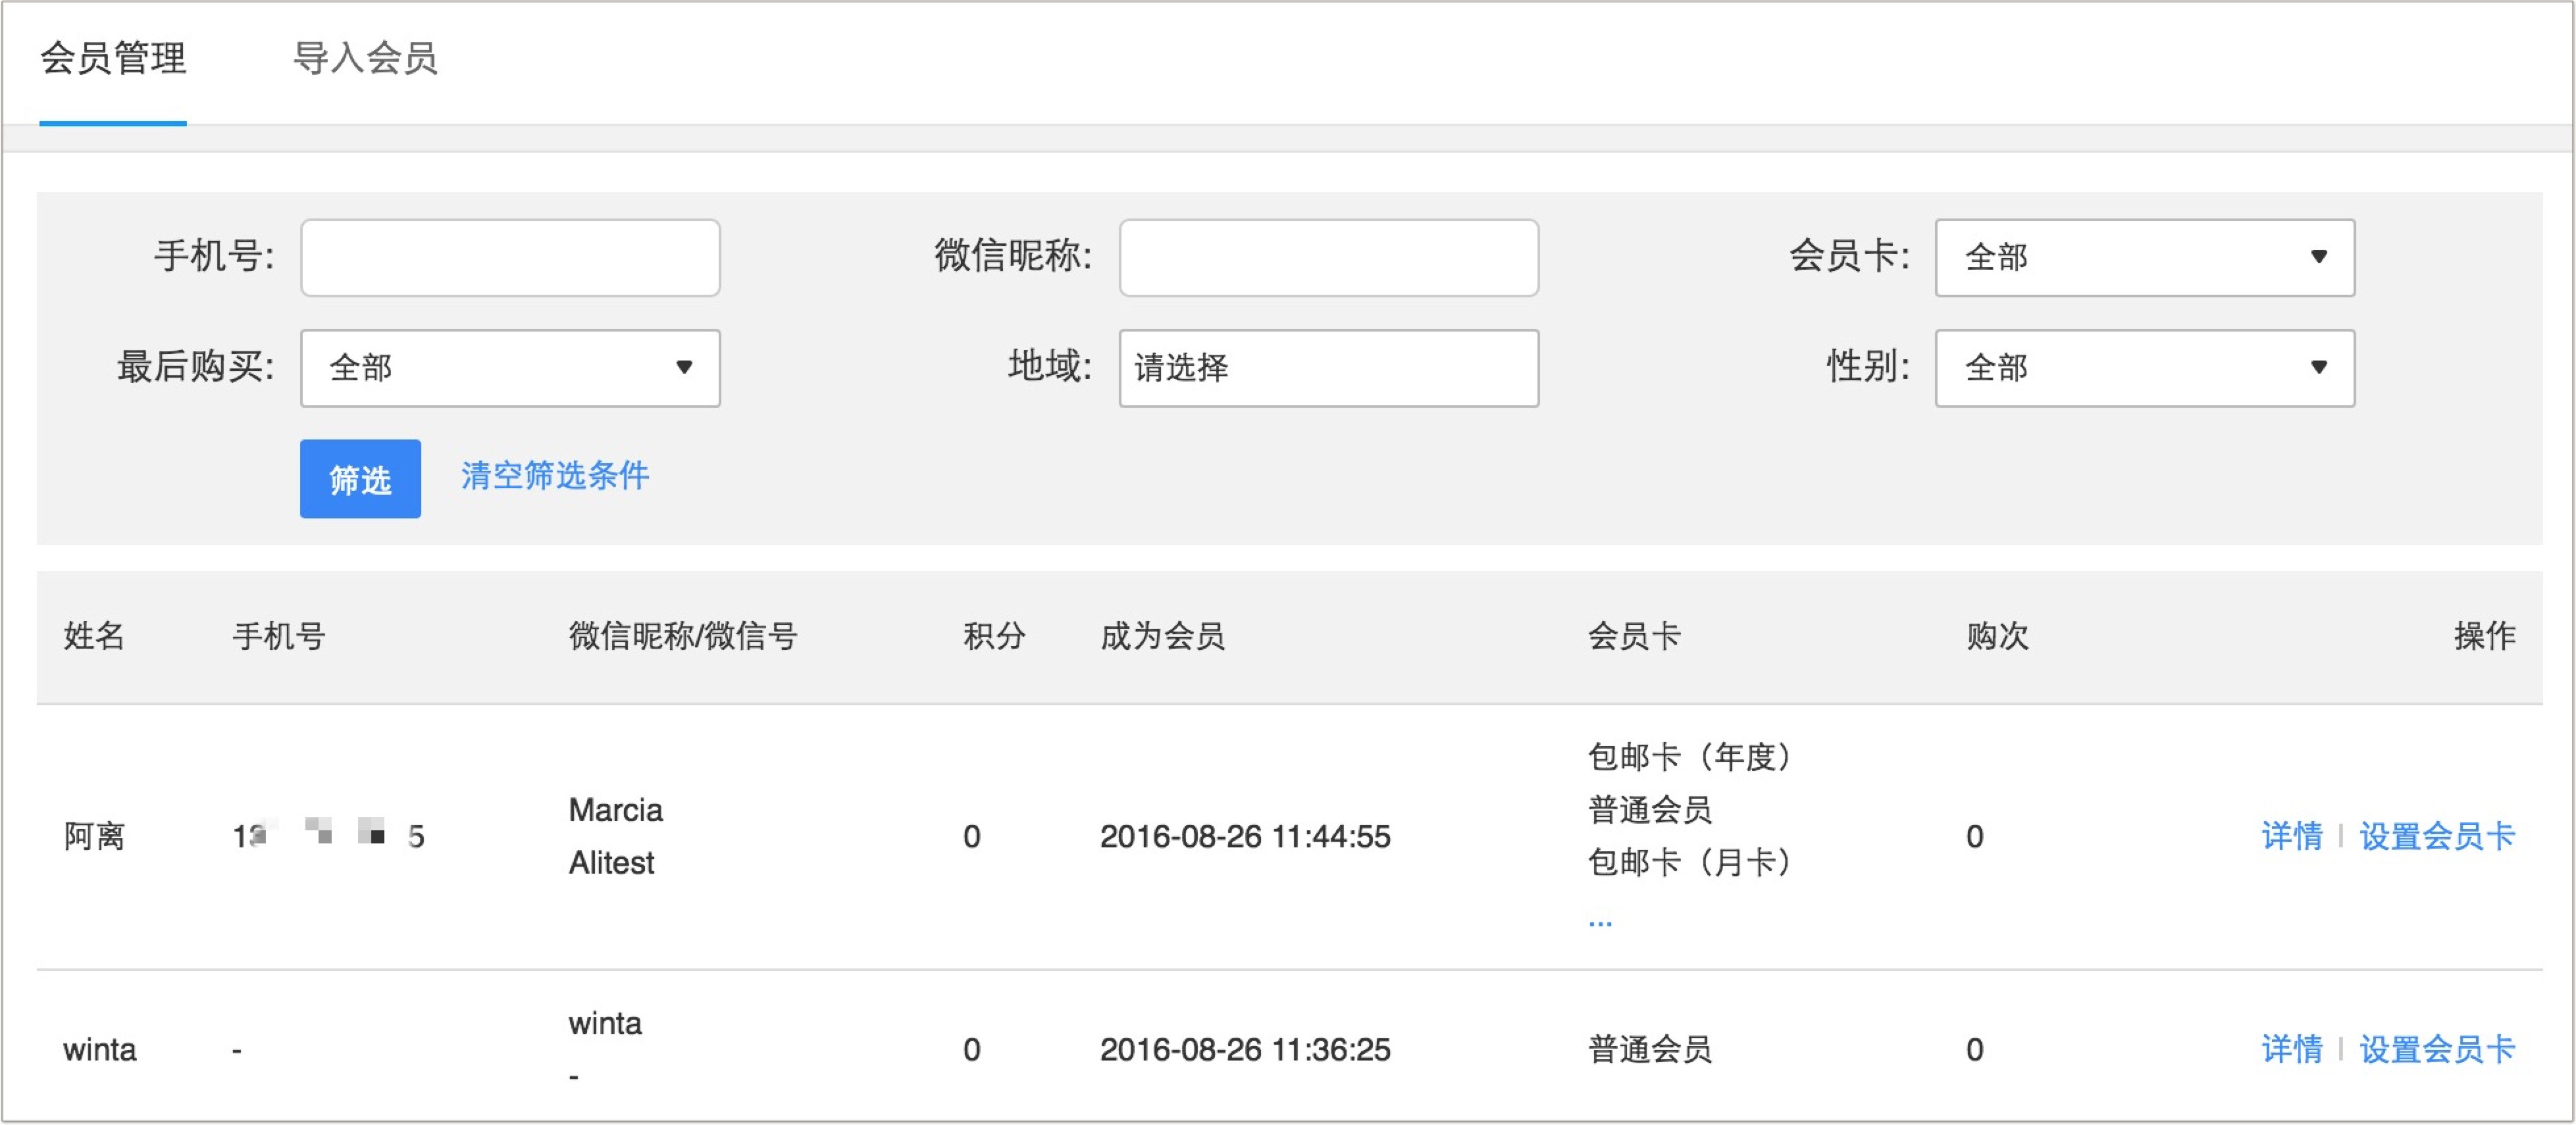Select the 会员管理 tab
Viewport: 2576px width, 1125px height.
pos(112,59)
